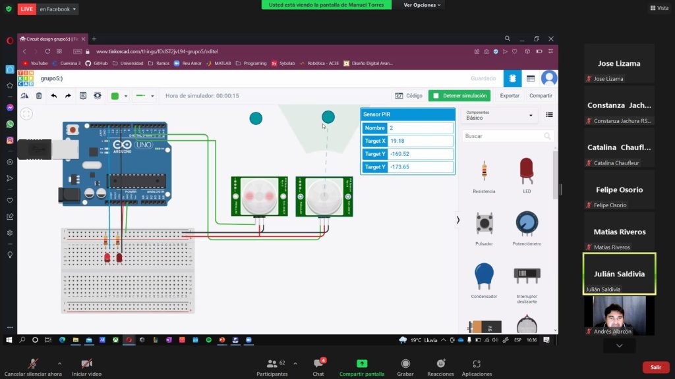The image size is (675, 379).
Task: Open the component list table view icon
Action: pos(531,78)
